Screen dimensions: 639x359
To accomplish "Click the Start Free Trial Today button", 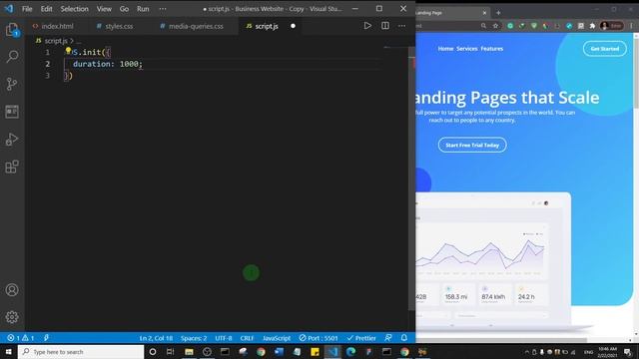I will click(x=472, y=145).
